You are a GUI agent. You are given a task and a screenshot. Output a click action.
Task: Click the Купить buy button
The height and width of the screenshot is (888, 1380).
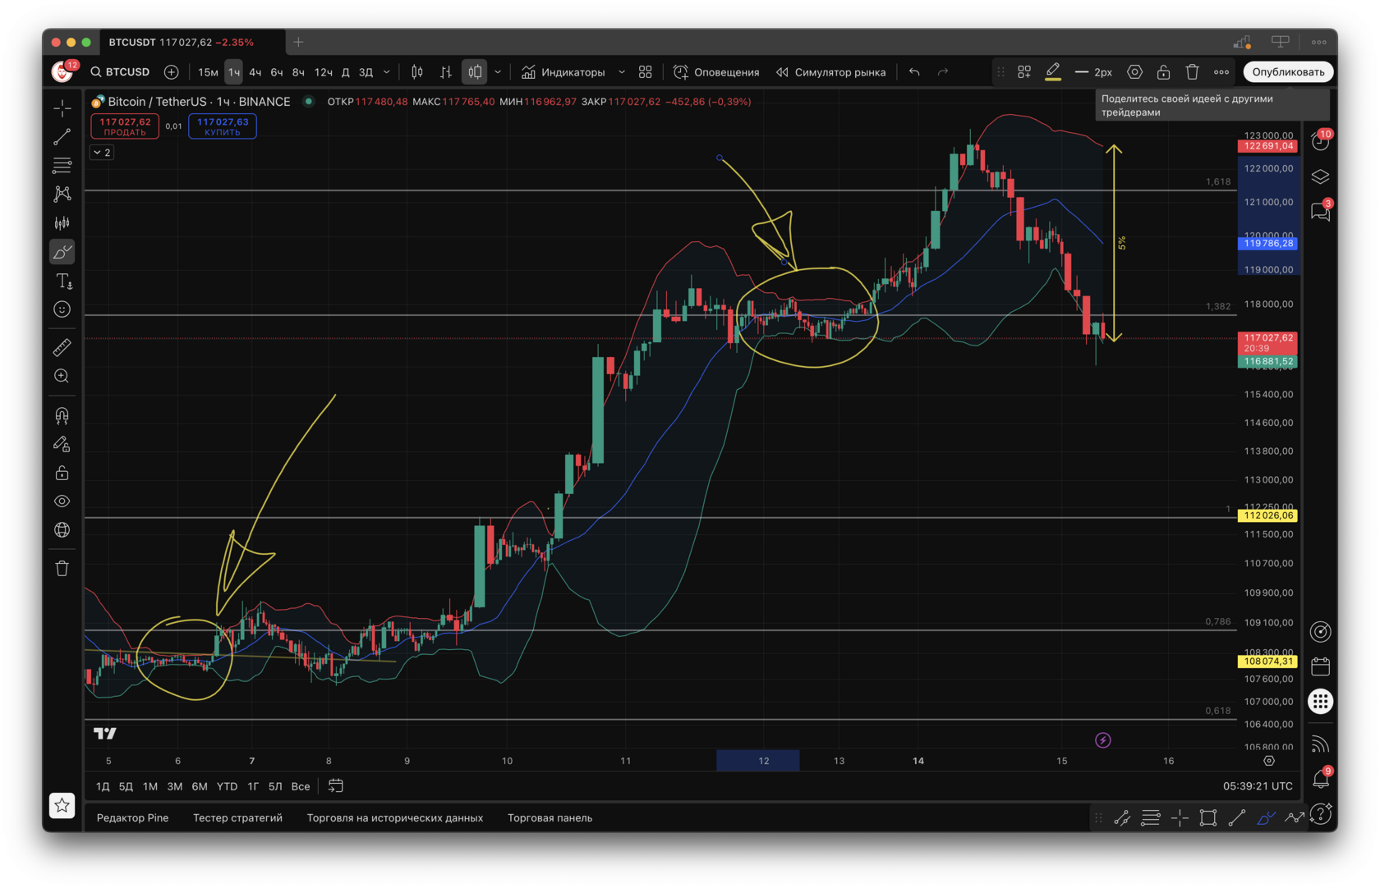tap(223, 126)
